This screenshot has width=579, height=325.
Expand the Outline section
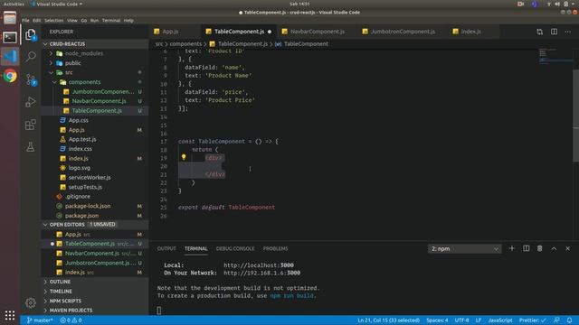coord(60,282)
